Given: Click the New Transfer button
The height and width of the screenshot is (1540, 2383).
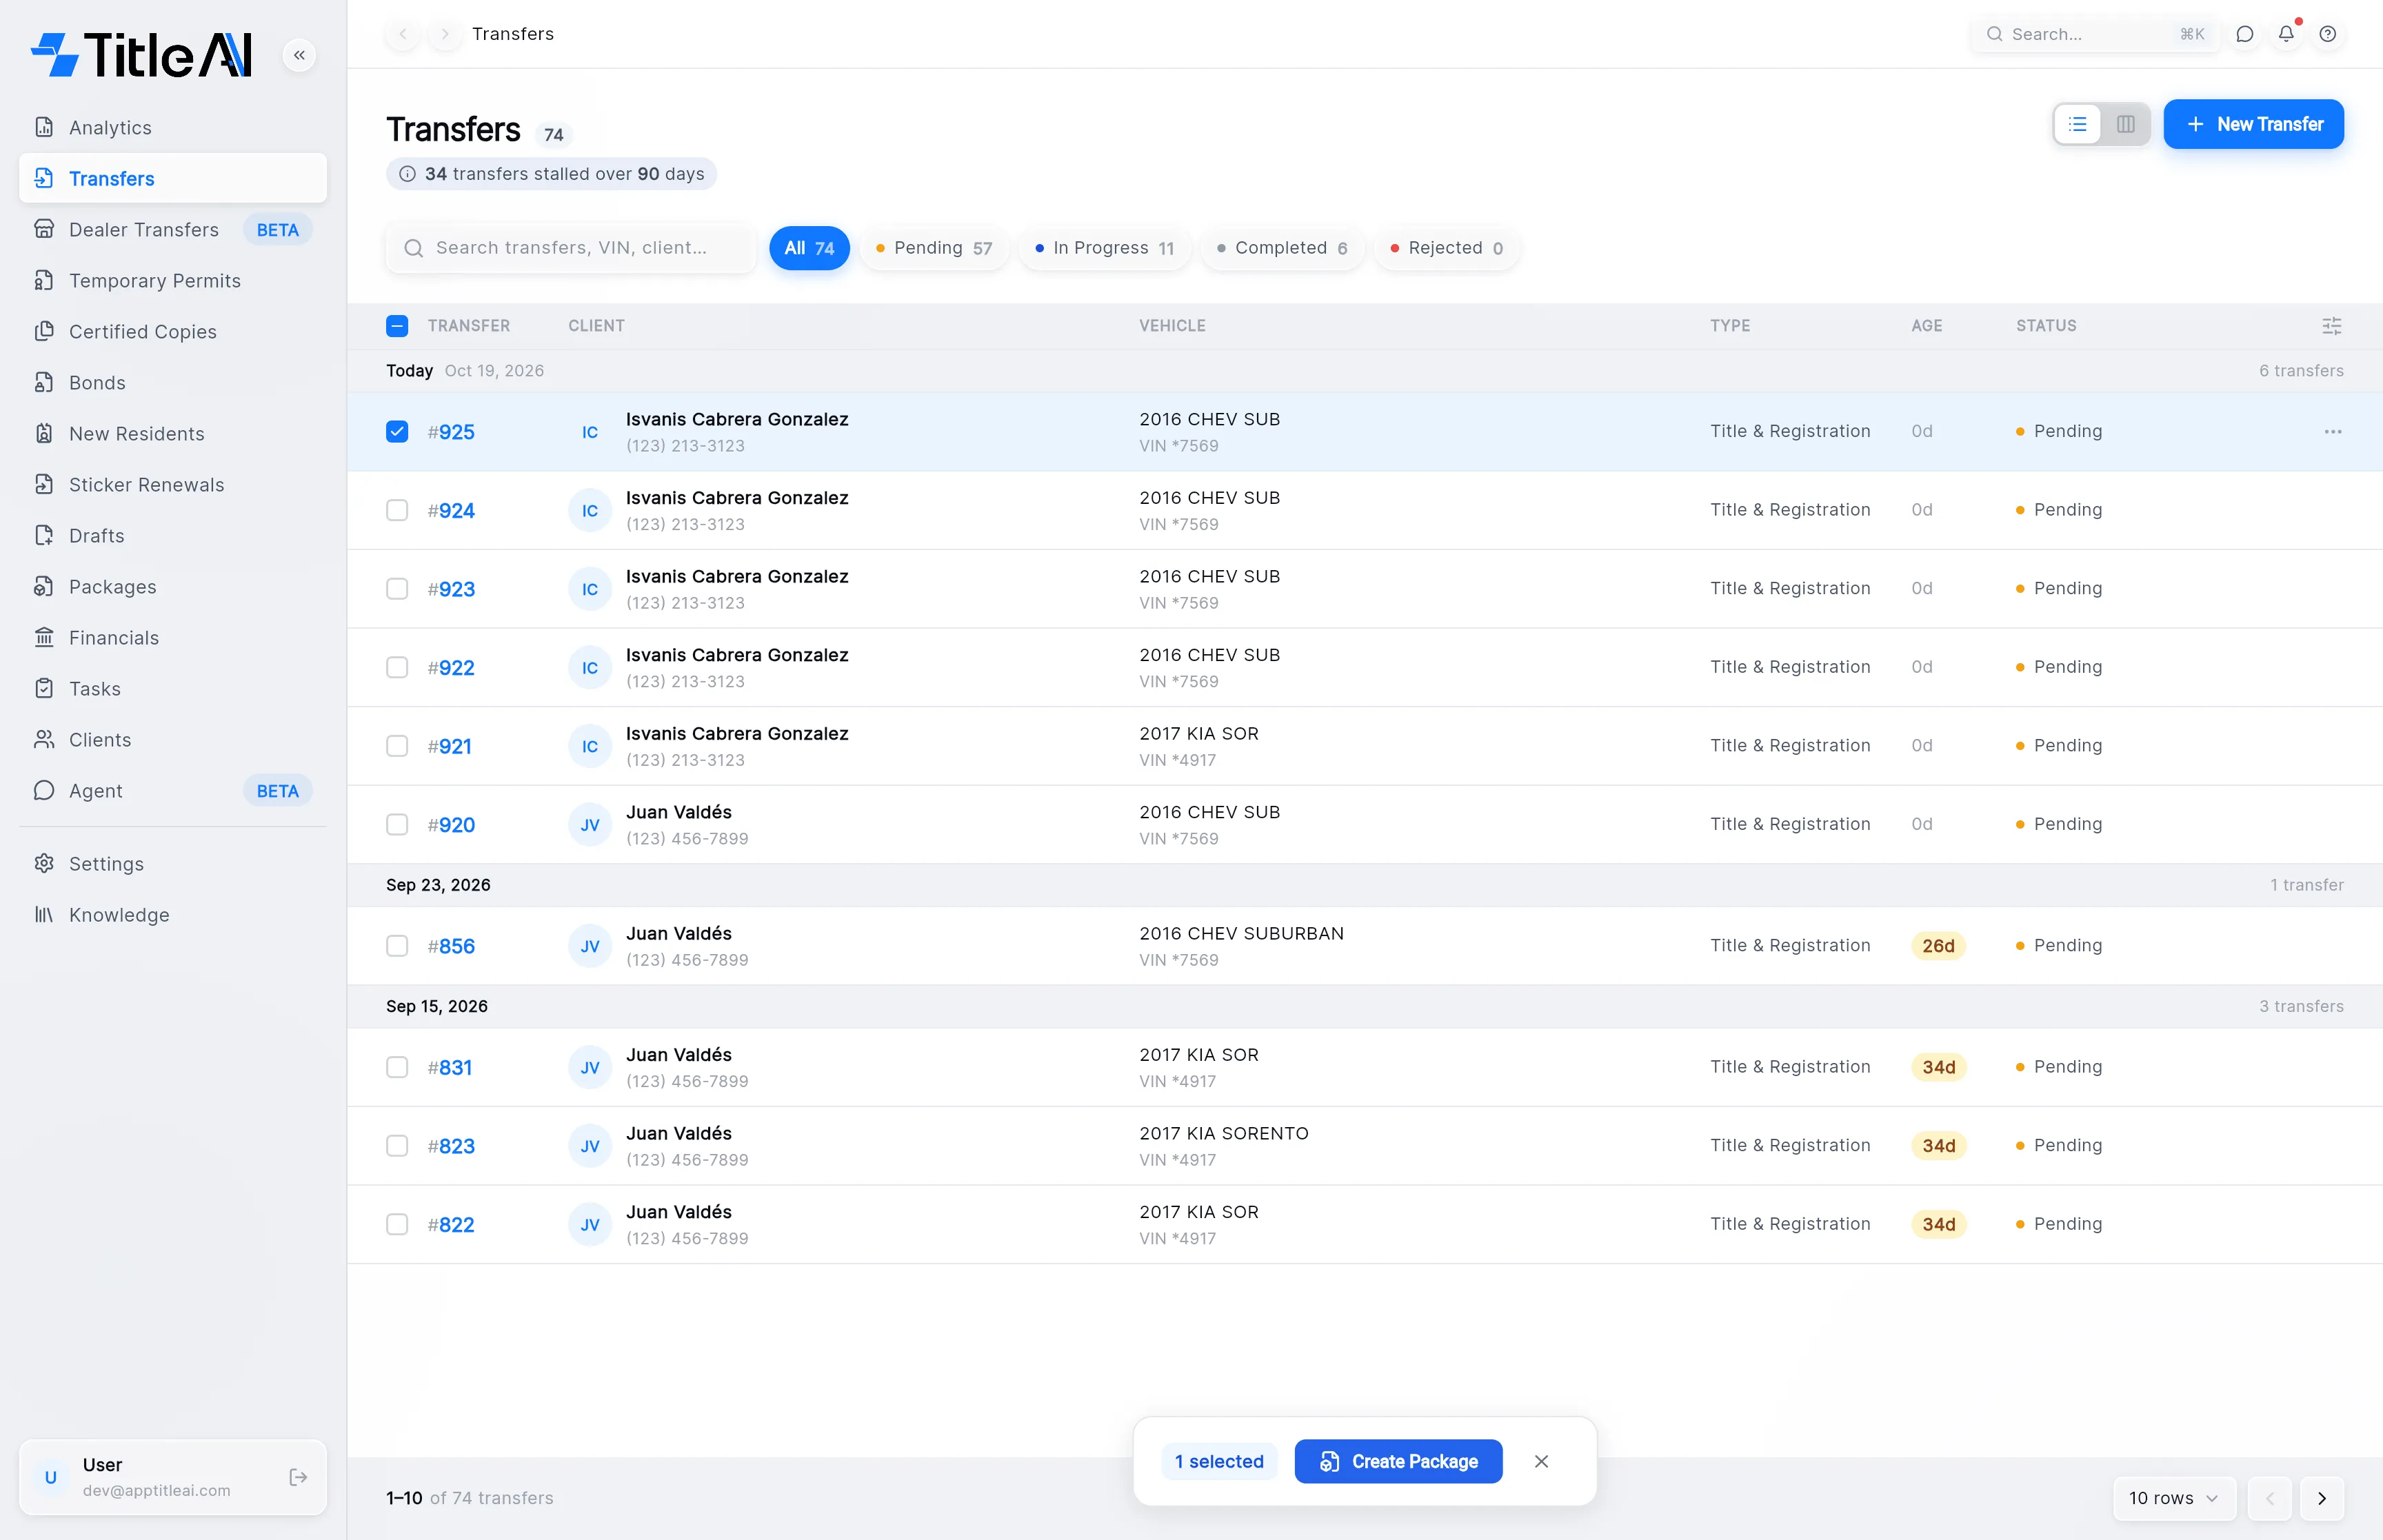Looking at the screenshot, I should (2253, 124).
